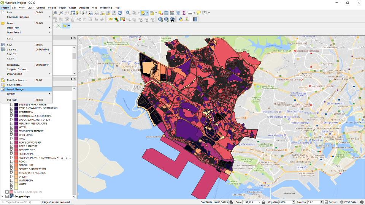Click the Type to locate search field
This screenshot has height=205, width=365.
coord(21,202)
